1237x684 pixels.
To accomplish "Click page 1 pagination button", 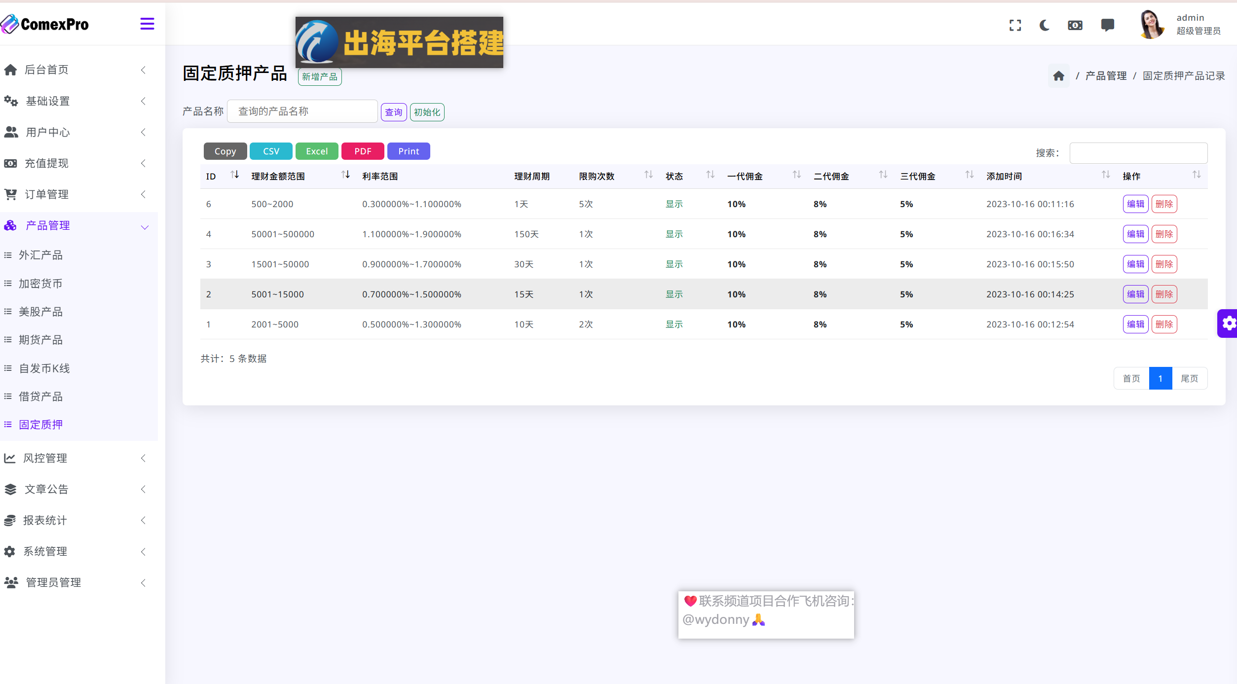I will (1160, 379).
